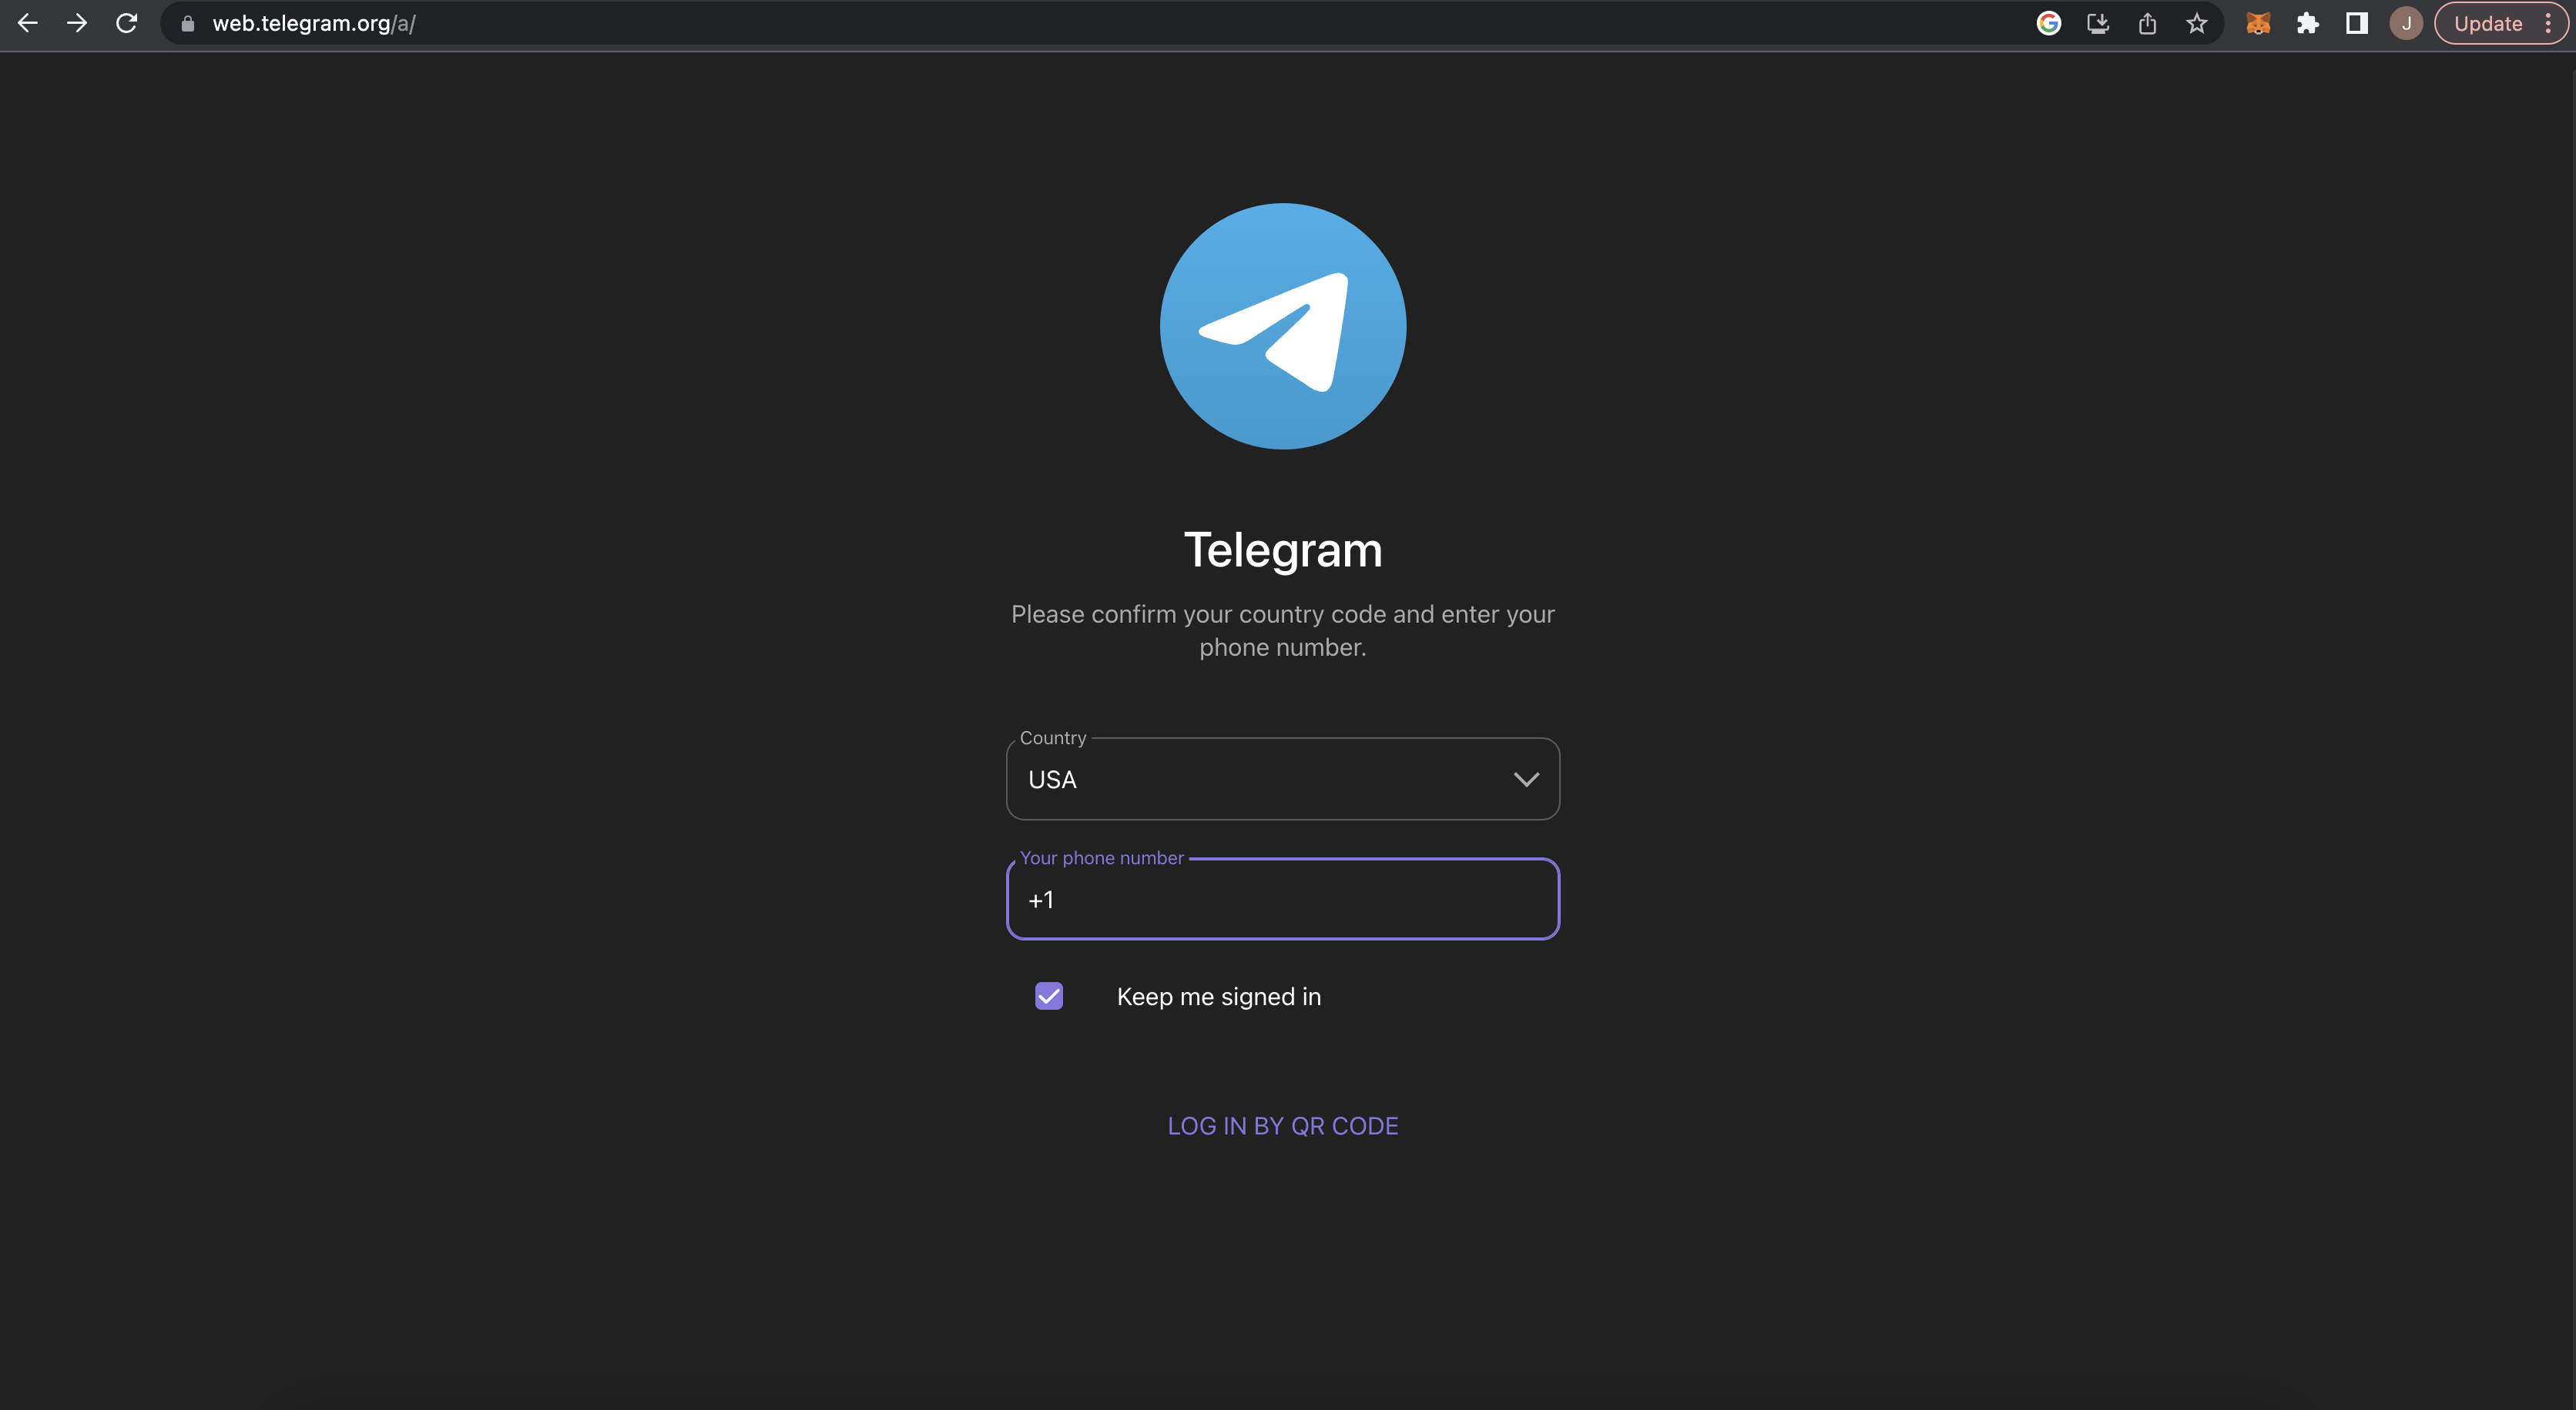Install app via download icon in address bar
This screenshot has height=1410, width=2576.
point(2098,23)
